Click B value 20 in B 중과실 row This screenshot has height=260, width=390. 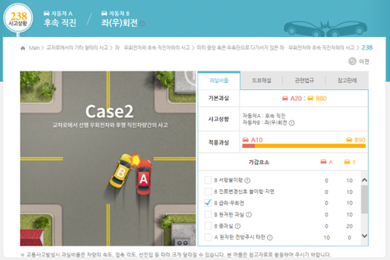(350, 226)
